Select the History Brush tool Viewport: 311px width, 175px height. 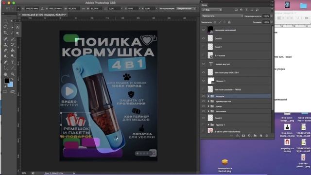(13, 44)
